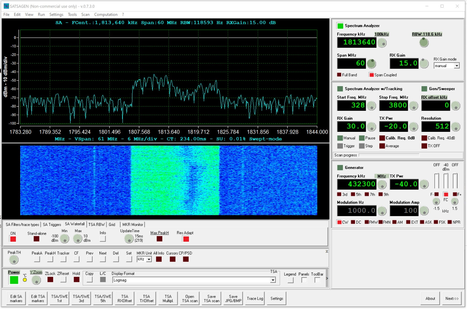Viewport: 467px width, 309px height.
Task: Switch to the TSA RBW tab
Action: click(97, 224)
